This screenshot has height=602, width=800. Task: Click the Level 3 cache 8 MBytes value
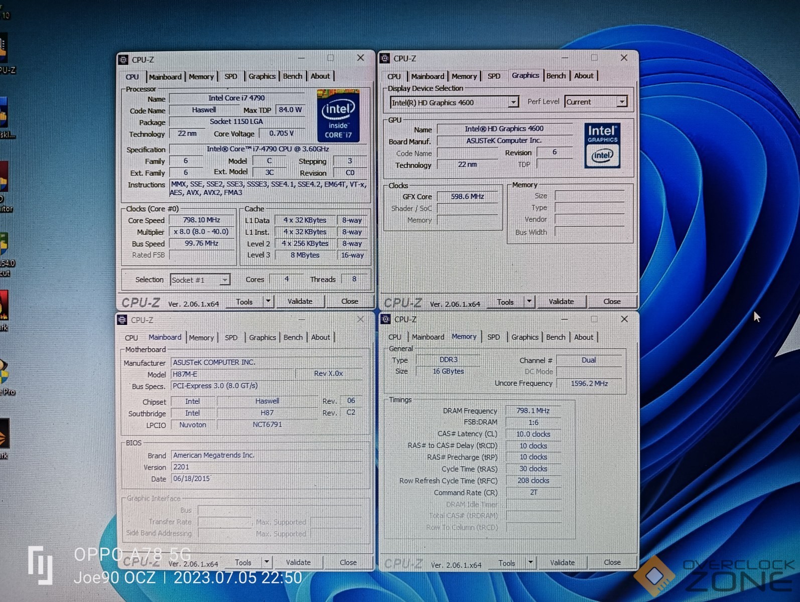305,255
